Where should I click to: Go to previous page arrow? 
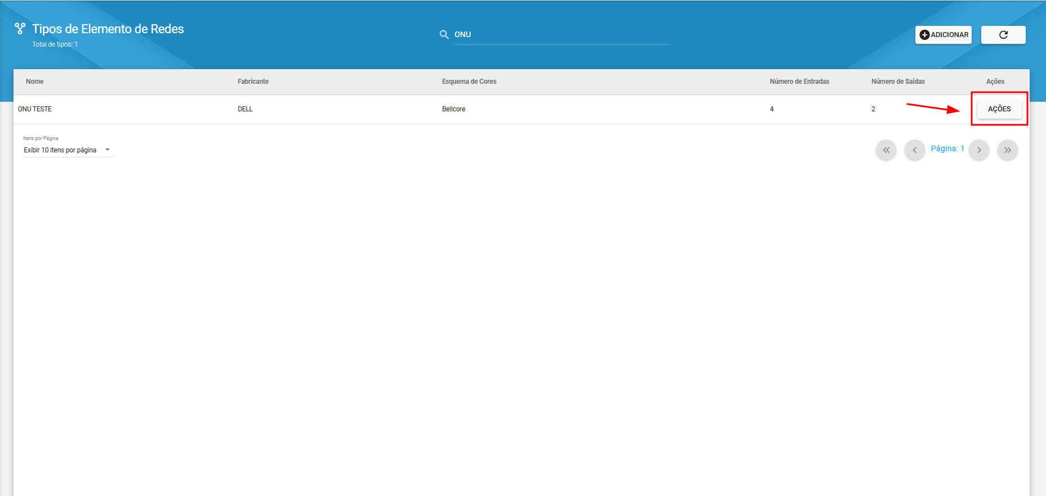pos(915,150)
